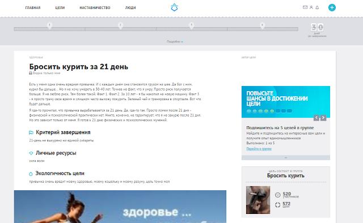
Task: Show notifications via the bell icon
Action: click(x=317, y=7)
